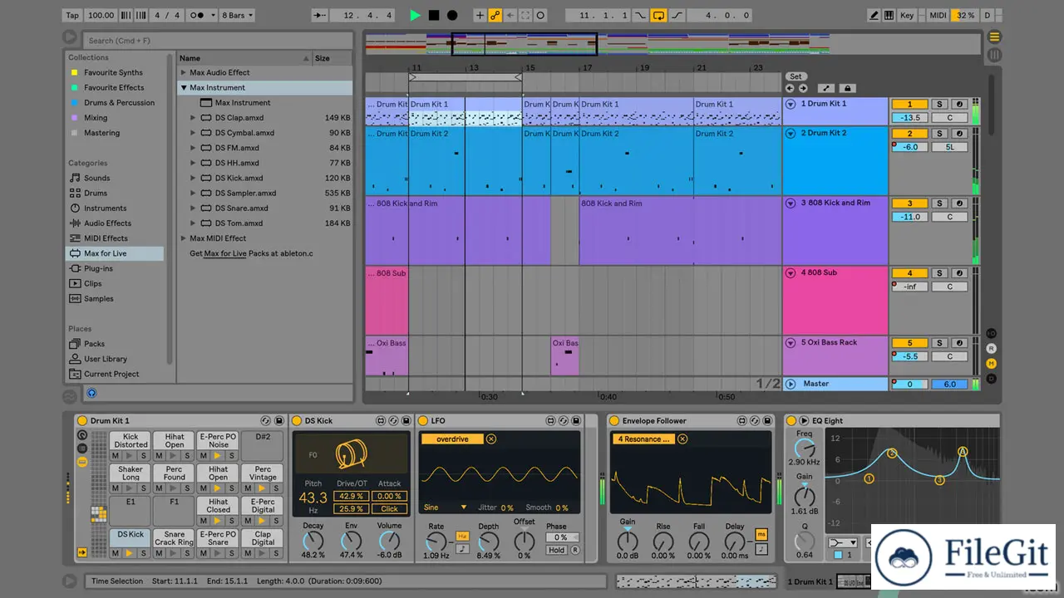This screenshot has height=598, width=1064.
Task: Expand the DS Clap.amxd item
Action: tap(193, 118)
